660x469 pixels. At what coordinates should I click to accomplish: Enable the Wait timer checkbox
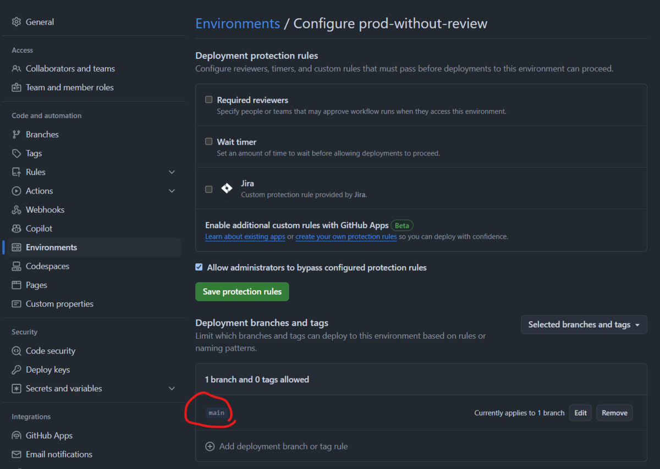click(x=209, y=141)
